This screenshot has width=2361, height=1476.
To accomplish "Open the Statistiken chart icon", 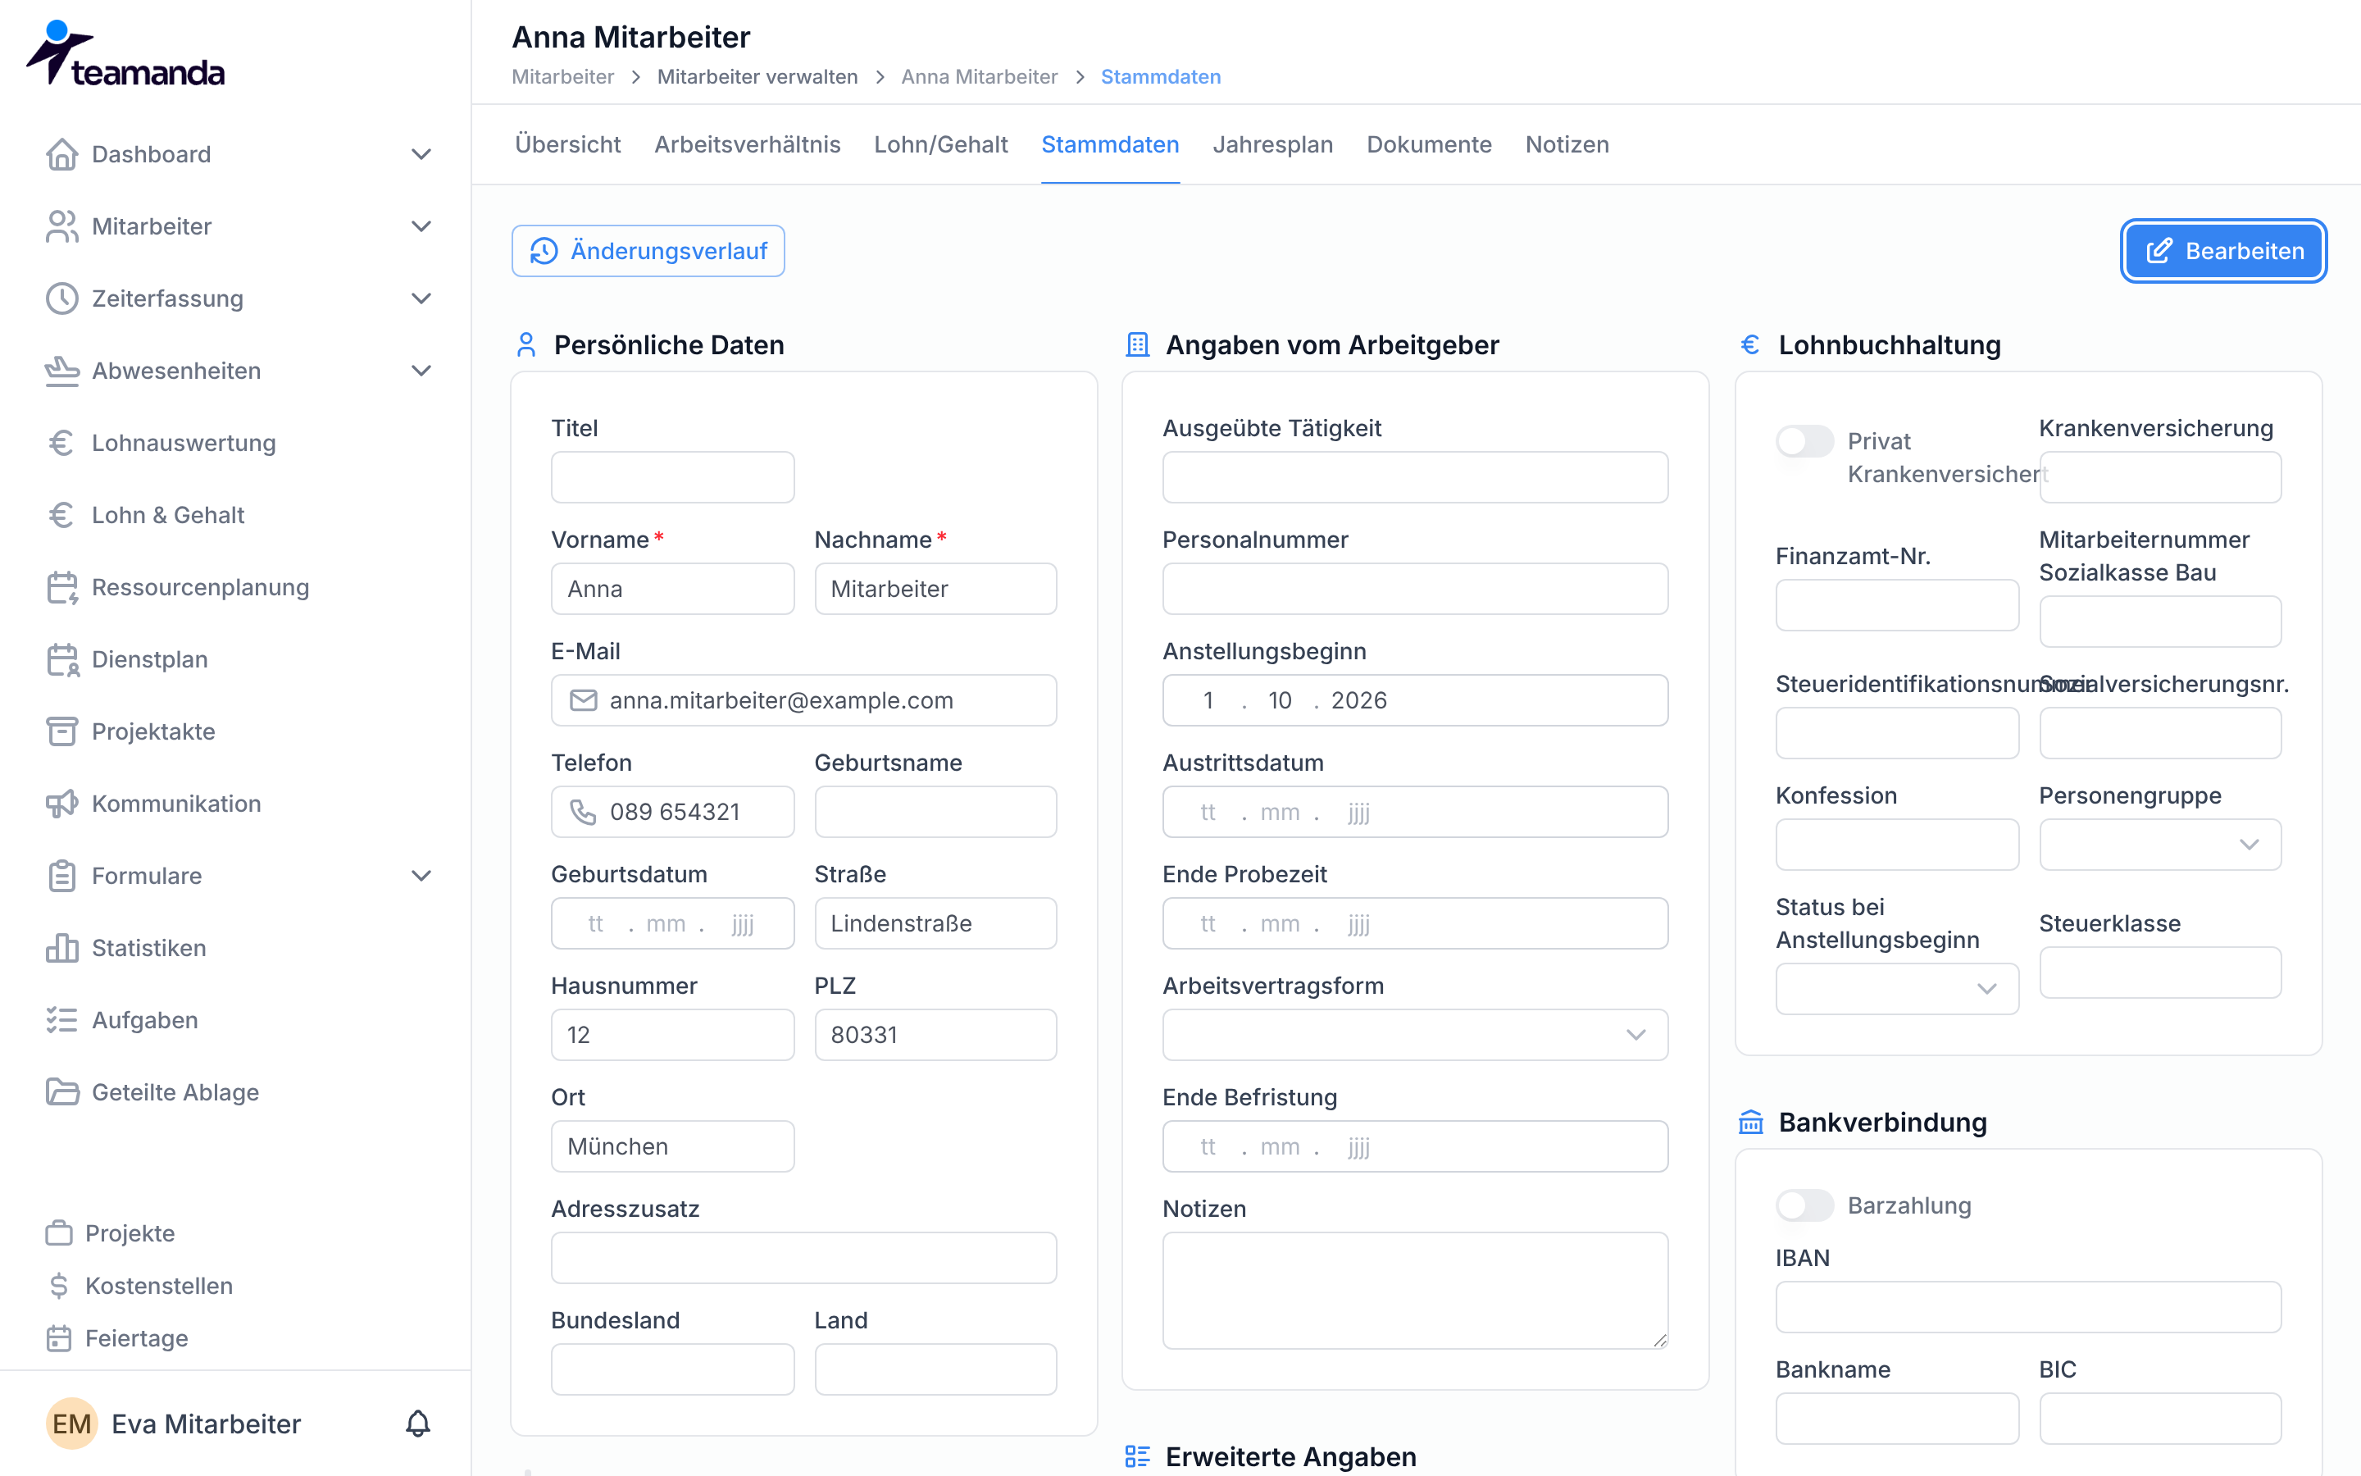I will [x=62, y=948].
